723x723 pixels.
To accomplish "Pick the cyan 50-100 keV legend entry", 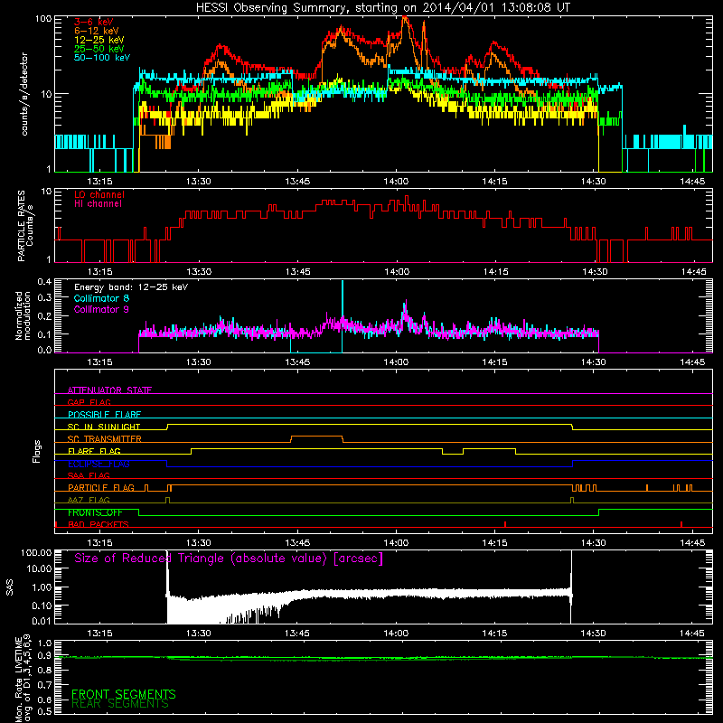I will pos(102,57).
